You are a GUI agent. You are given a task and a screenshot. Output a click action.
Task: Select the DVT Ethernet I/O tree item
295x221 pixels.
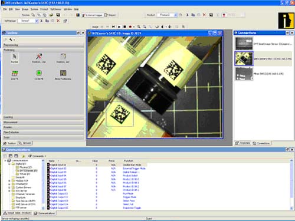(x=27, y=170)
